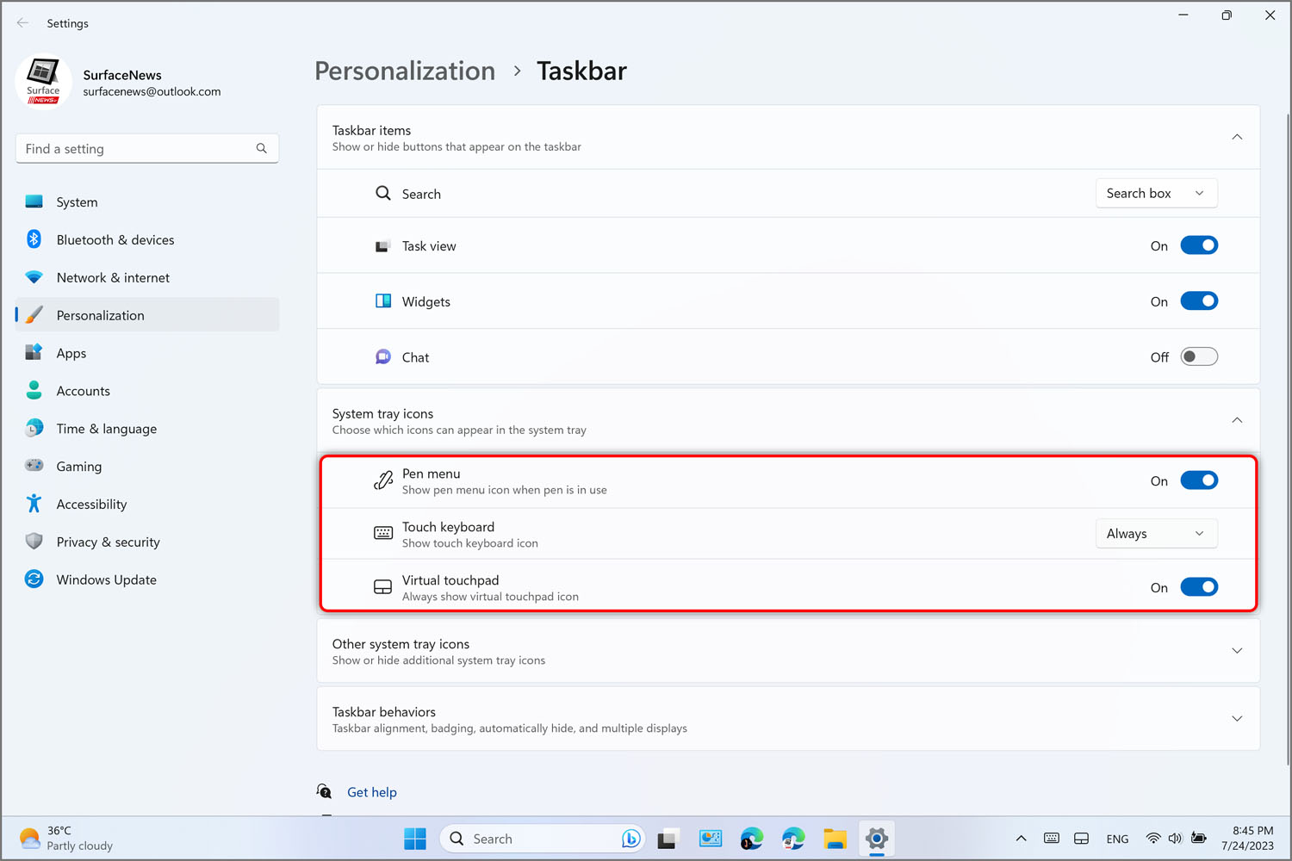
Task: Open File Explorer from the taskbar
Action: point(835,839)
